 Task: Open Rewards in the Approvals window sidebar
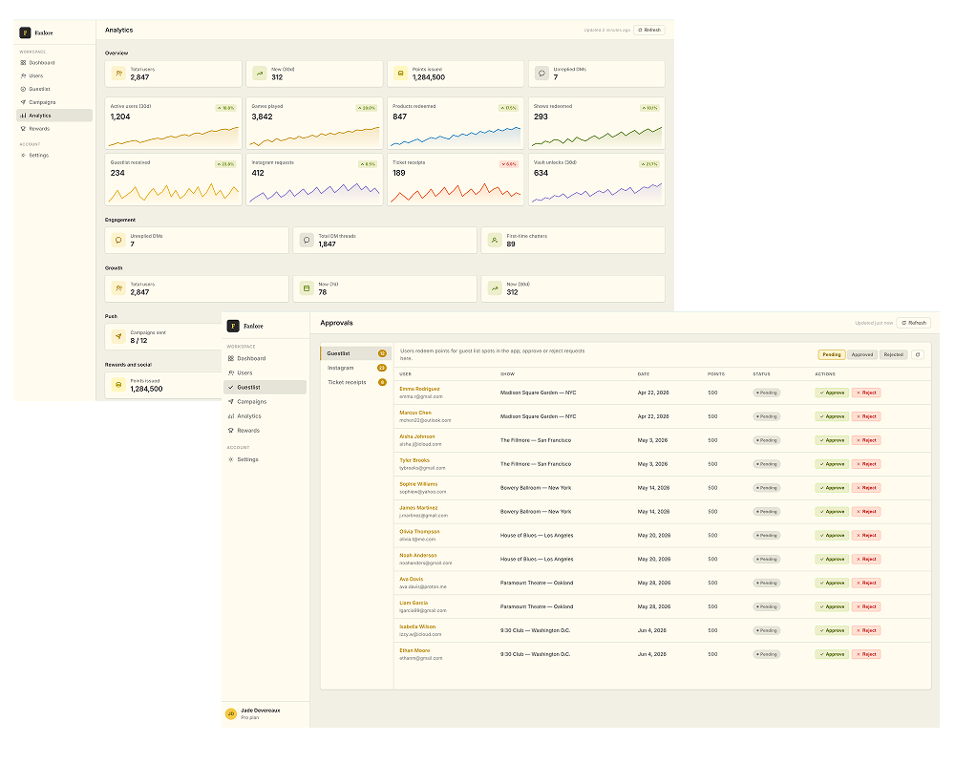tap(248, 431)
